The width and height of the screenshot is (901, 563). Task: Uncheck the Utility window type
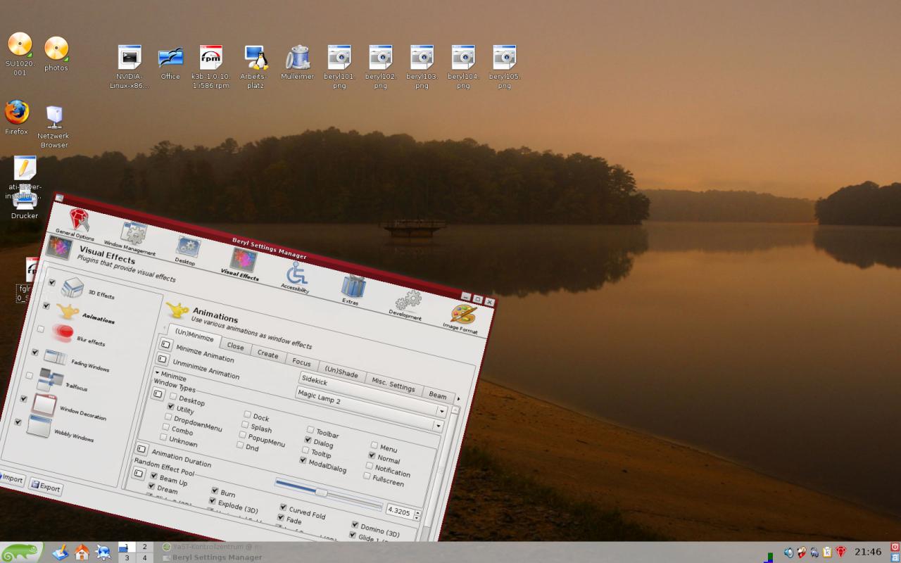coord(170,406)
